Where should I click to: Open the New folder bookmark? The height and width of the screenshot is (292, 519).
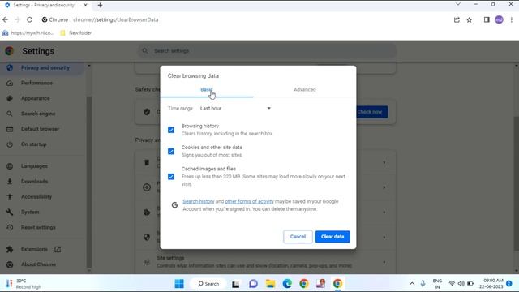coord(76,33)
